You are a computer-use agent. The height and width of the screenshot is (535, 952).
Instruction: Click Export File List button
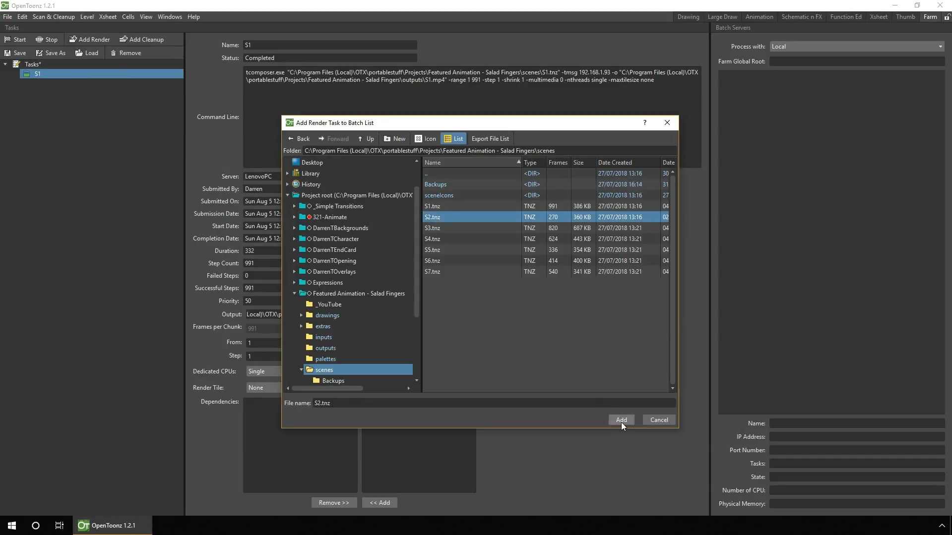(x=490, y=139)
